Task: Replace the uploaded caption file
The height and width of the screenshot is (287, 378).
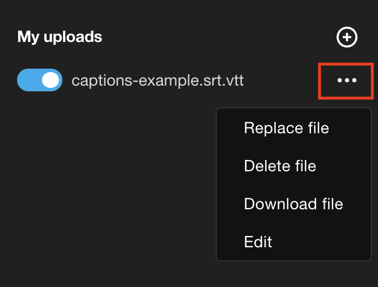Action: click(286, 128)
